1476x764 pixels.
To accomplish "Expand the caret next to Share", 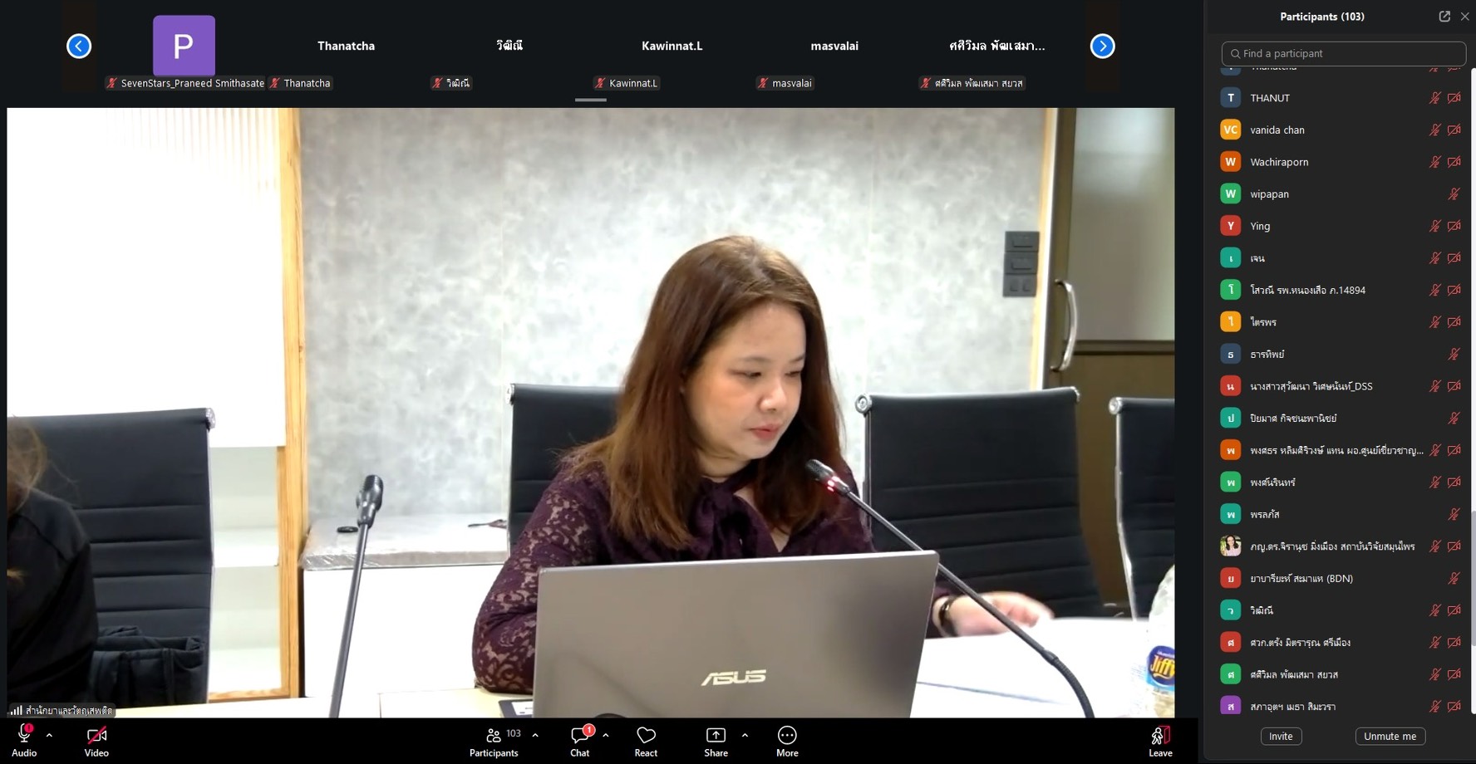I will [745, 735].
